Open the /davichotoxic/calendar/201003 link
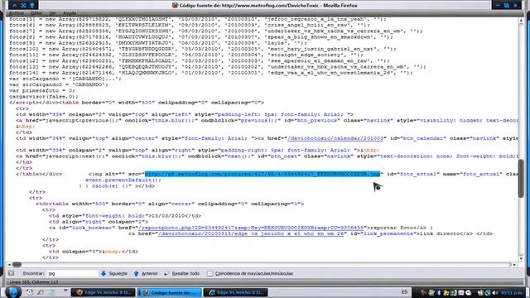 tap(335, 138)
